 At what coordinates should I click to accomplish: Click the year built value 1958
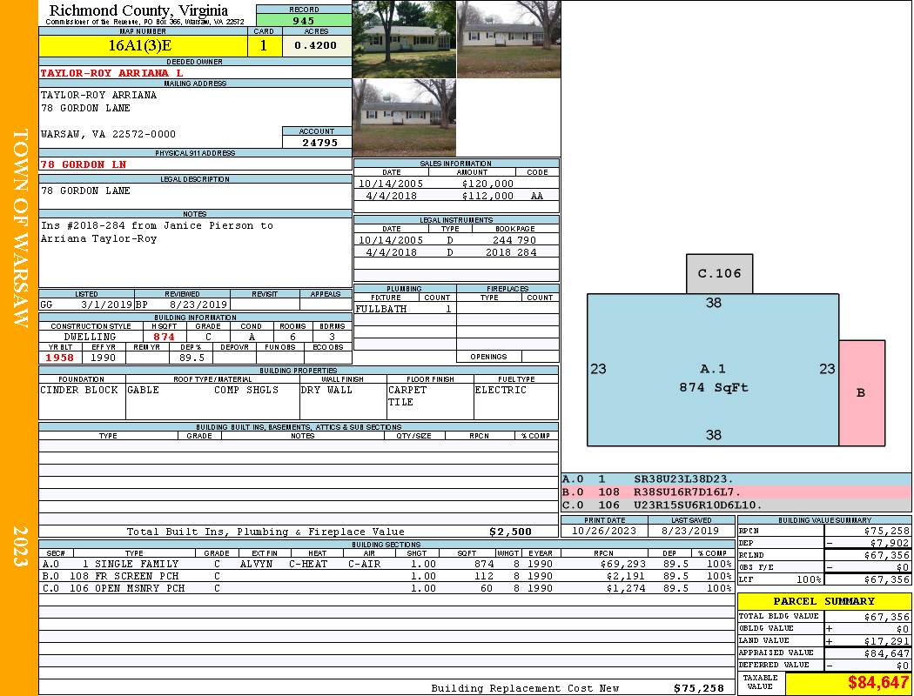(61, 358)
